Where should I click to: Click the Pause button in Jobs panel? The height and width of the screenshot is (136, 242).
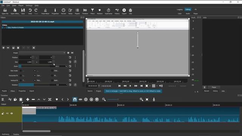[x=214, y=87]
